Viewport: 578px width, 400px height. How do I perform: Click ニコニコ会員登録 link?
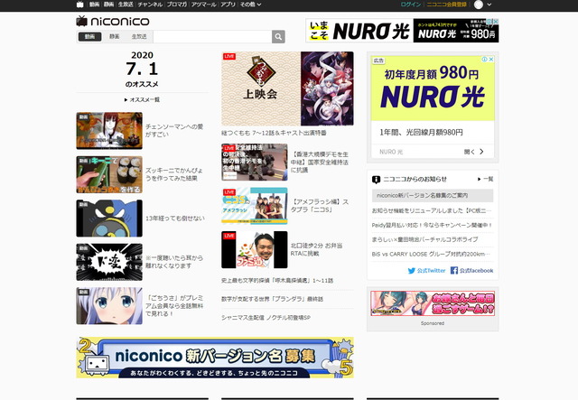tap(446, 5)
